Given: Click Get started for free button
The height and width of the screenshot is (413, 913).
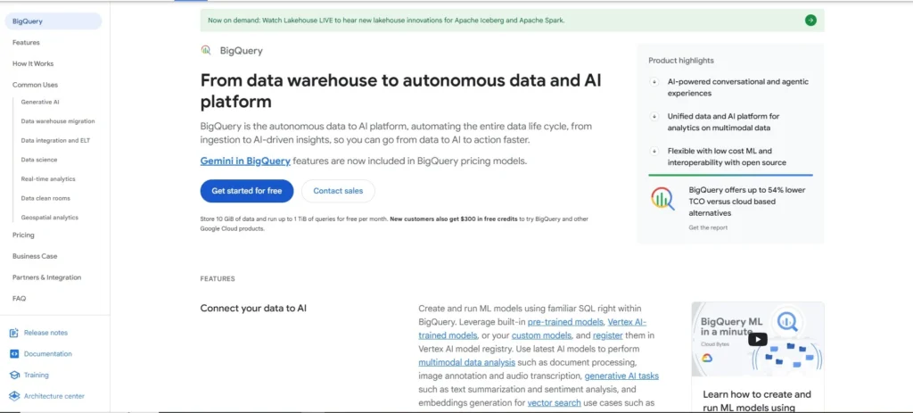Looking at the screenshot, I should click(247, 191).
